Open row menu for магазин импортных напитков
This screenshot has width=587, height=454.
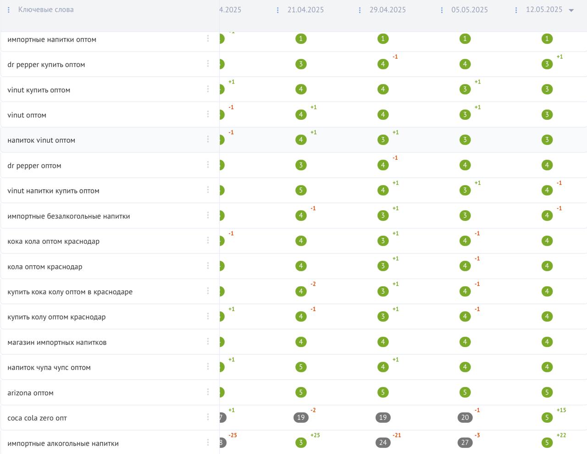pyautogui.click(x=208, y=342)
